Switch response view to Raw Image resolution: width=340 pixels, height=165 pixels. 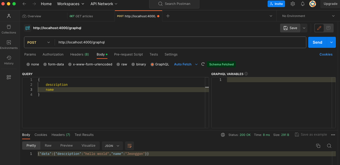pyautogui.click(x=48, y=146)
